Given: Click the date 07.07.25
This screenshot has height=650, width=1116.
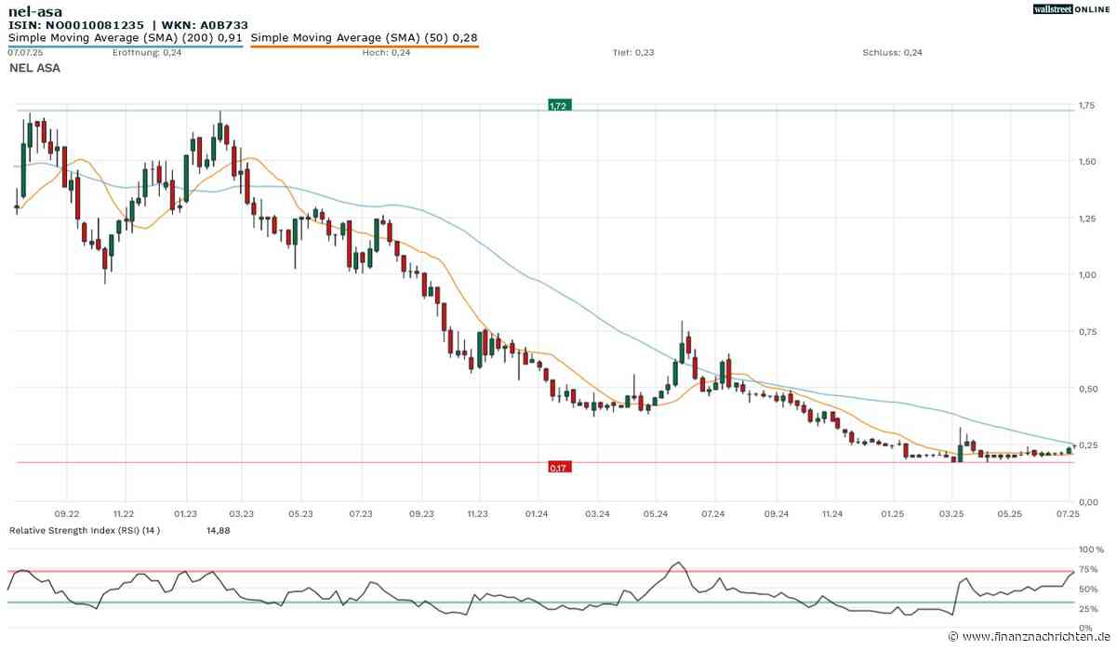Looking at the screenshot, I should tap(25, 53).
